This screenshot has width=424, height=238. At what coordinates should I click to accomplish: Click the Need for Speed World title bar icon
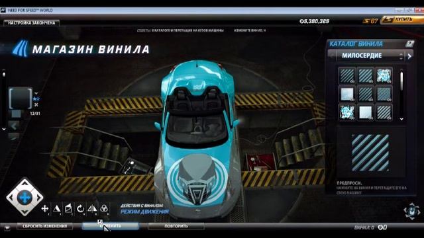coord(3,11)
